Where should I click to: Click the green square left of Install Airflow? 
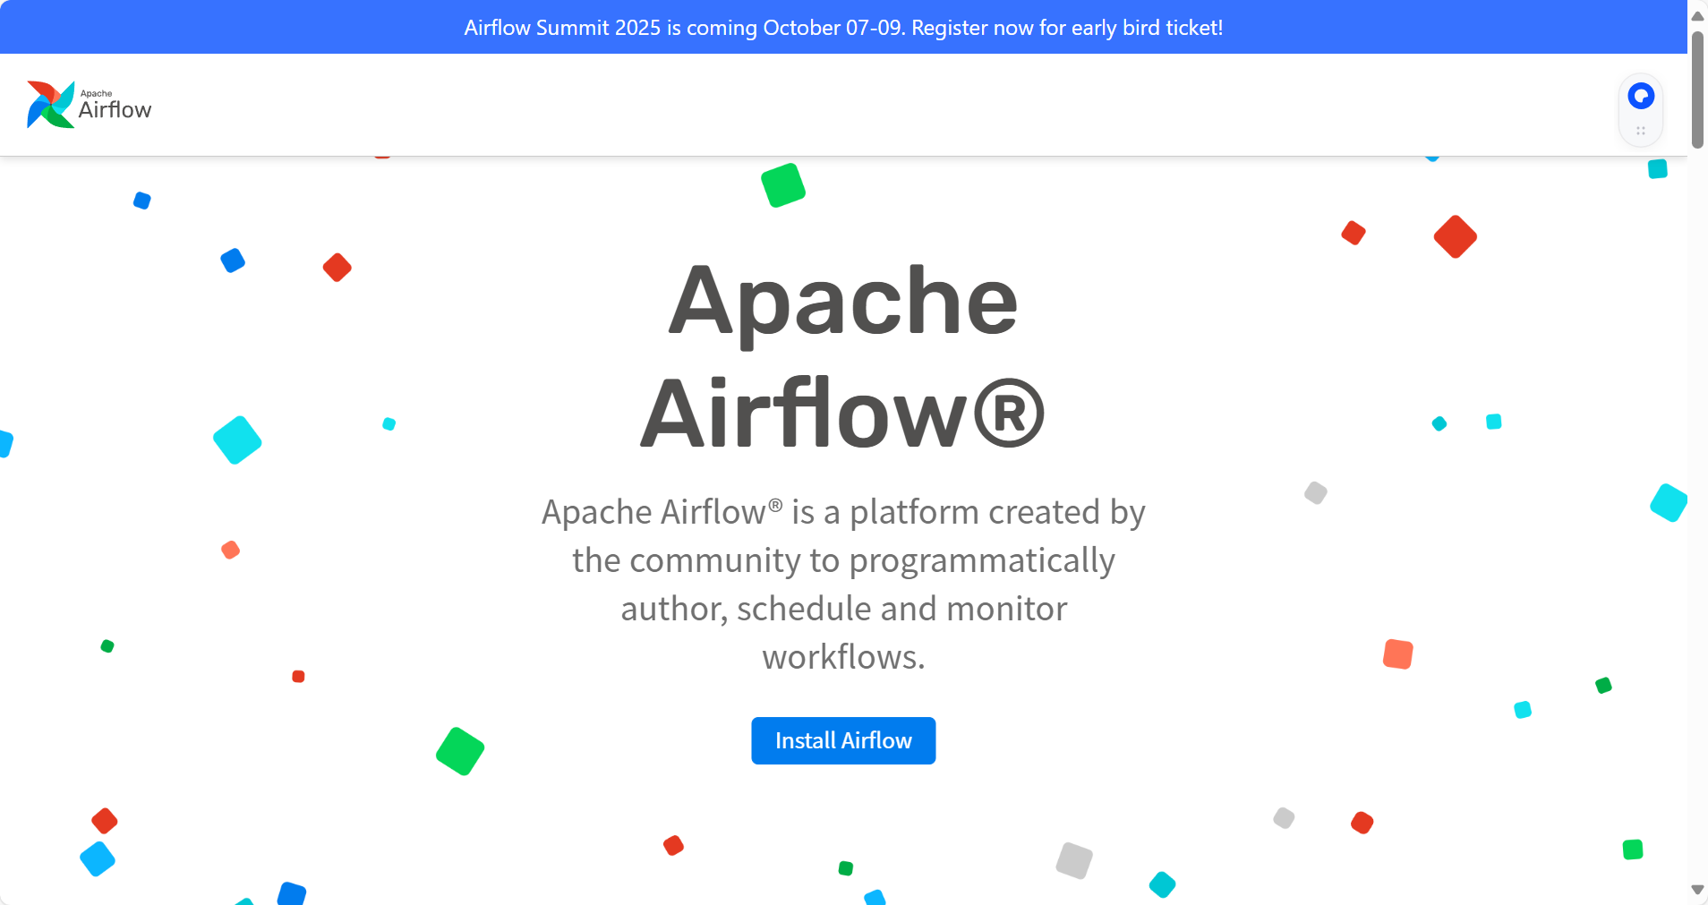pos(460,751)
